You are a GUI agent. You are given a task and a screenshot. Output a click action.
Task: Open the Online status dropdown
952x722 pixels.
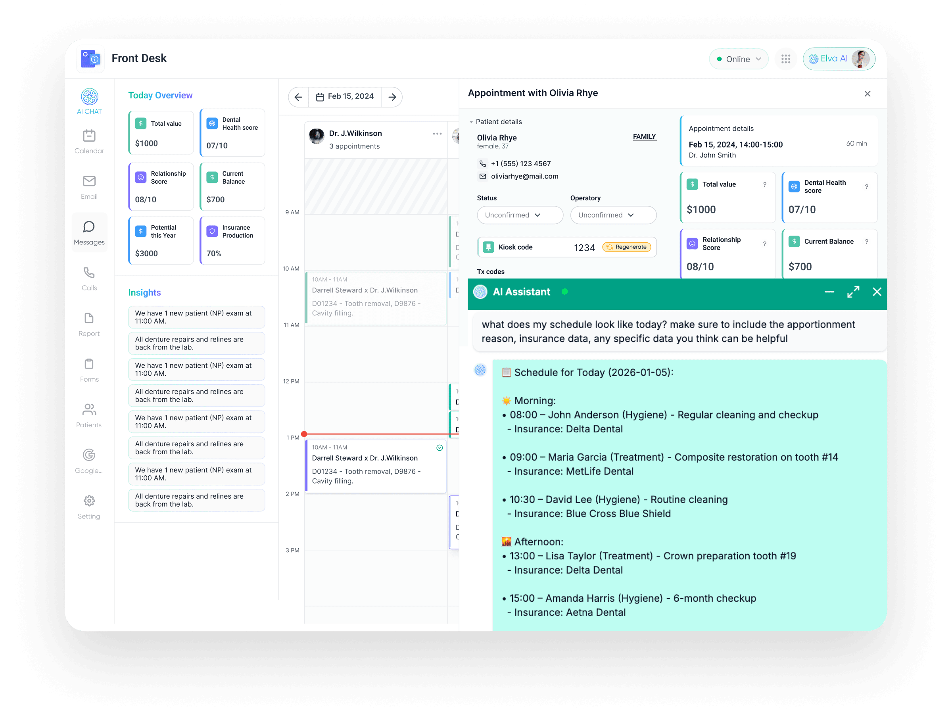point(739,59)
